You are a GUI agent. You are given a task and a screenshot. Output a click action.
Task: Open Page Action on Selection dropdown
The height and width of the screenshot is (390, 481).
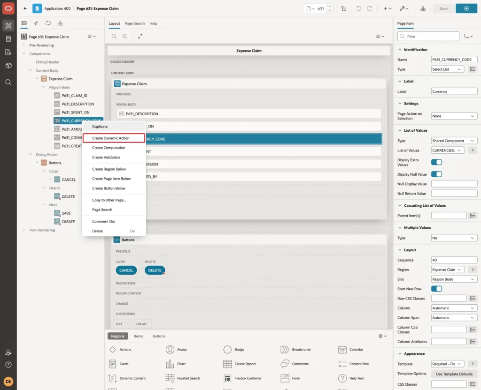coord(454,116)
